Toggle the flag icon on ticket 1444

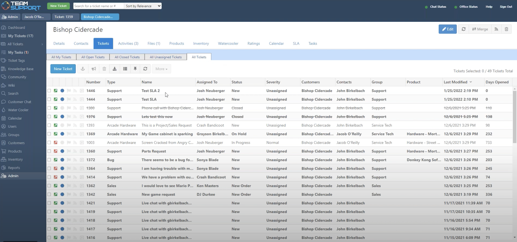point(69,99)
